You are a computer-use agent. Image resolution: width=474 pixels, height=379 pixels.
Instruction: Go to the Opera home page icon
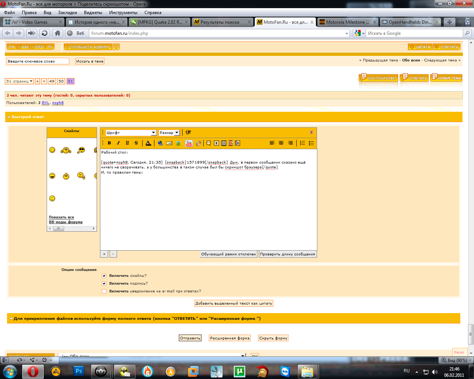pyautogui.click(x=57, y=33)
